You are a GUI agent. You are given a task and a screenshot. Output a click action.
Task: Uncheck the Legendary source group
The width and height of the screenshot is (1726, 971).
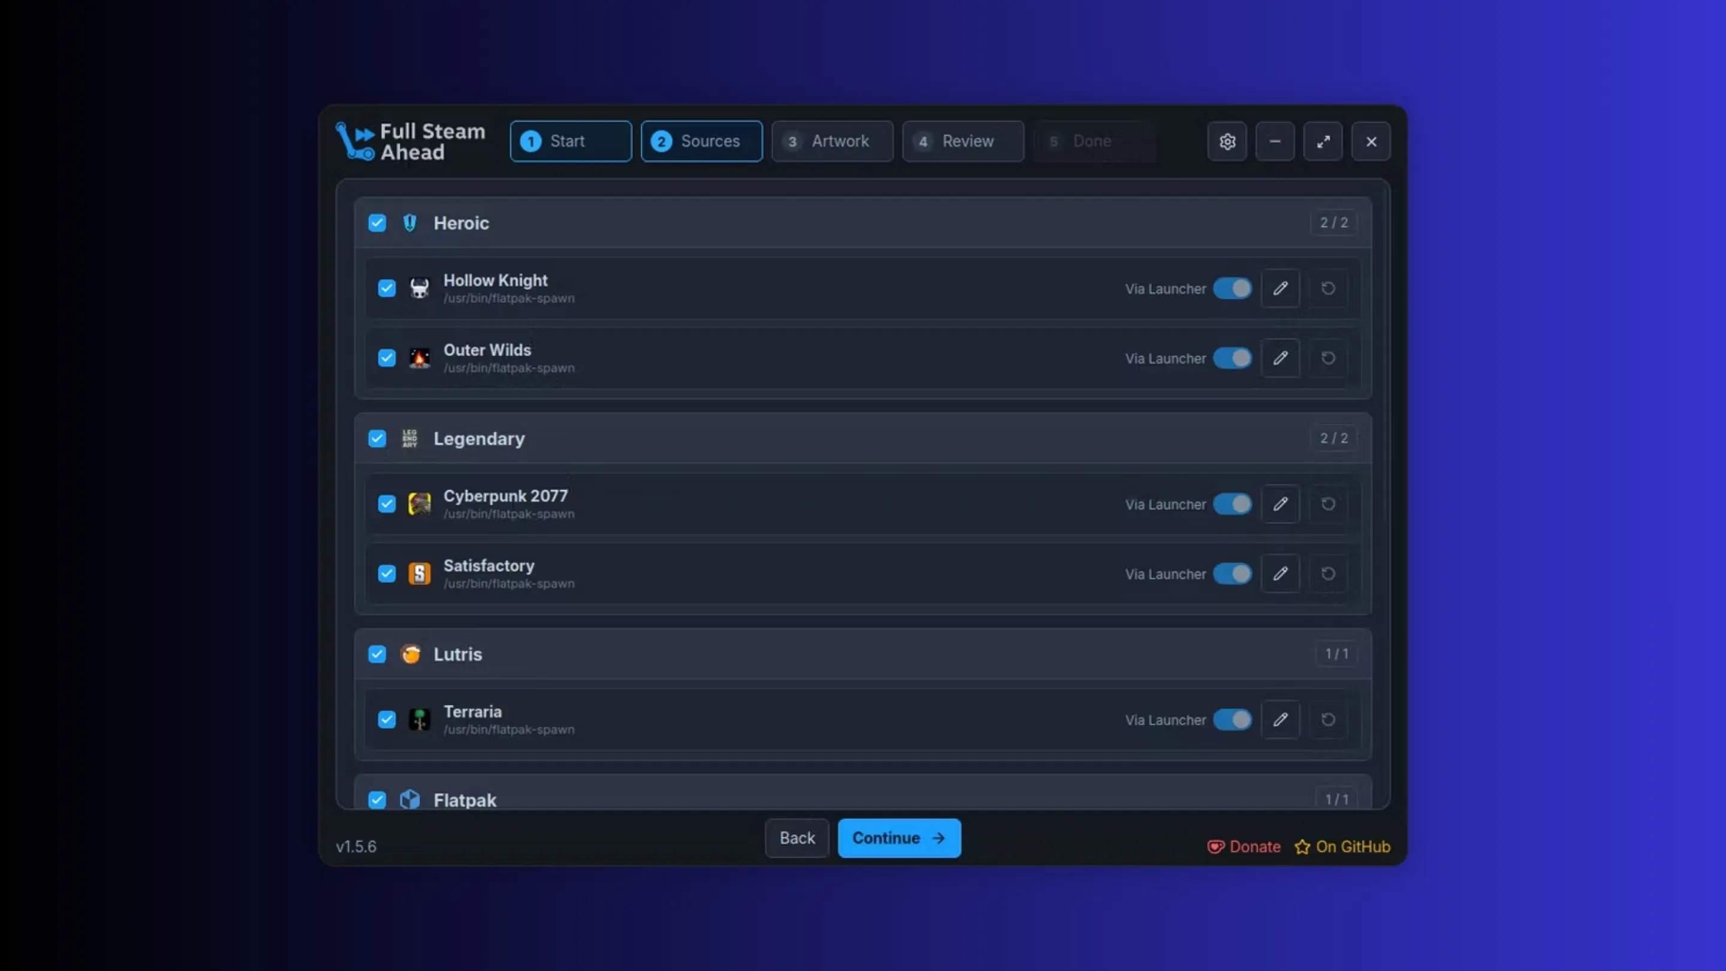[377, 438]
